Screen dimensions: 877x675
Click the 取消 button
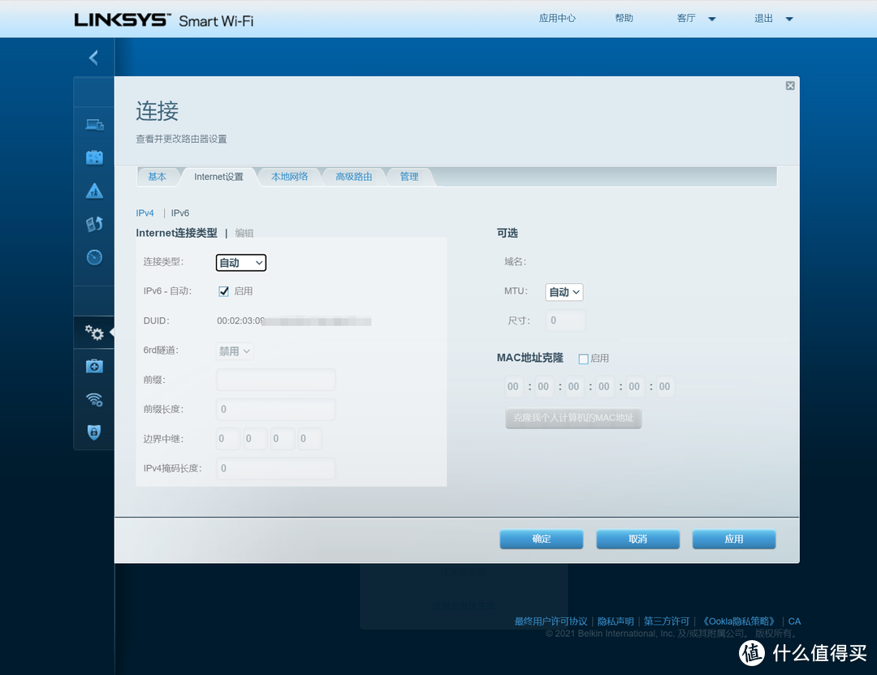tap(637, 540)
